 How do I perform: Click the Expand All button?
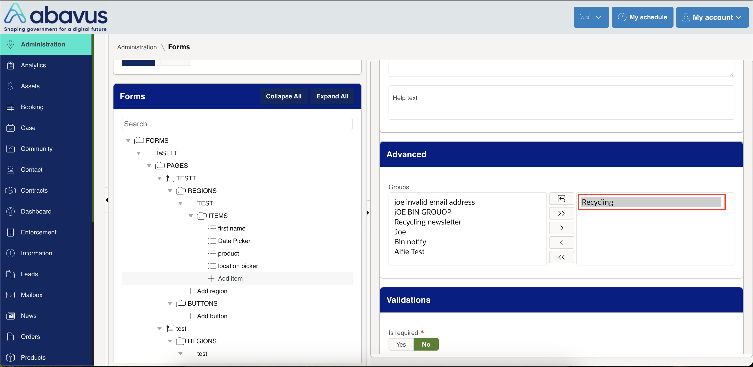(332, 96)
